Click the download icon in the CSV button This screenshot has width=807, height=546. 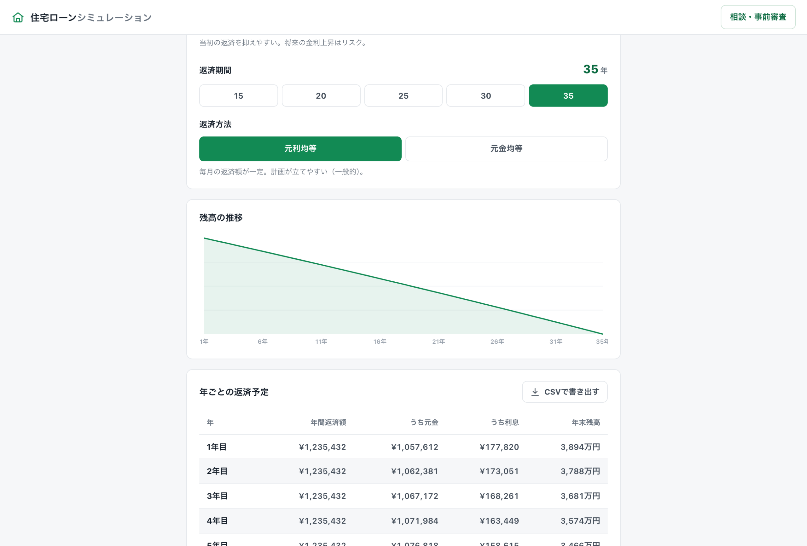pos(535,392)
